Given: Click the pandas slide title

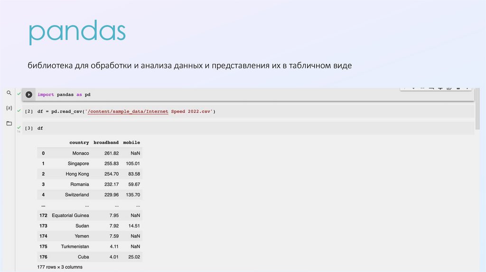Looking at the screenshot, I should click(x=77, y=32).
